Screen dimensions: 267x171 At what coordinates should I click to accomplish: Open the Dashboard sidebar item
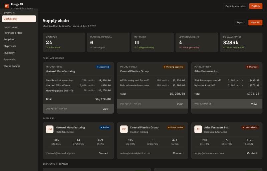[x=19, y=19]
